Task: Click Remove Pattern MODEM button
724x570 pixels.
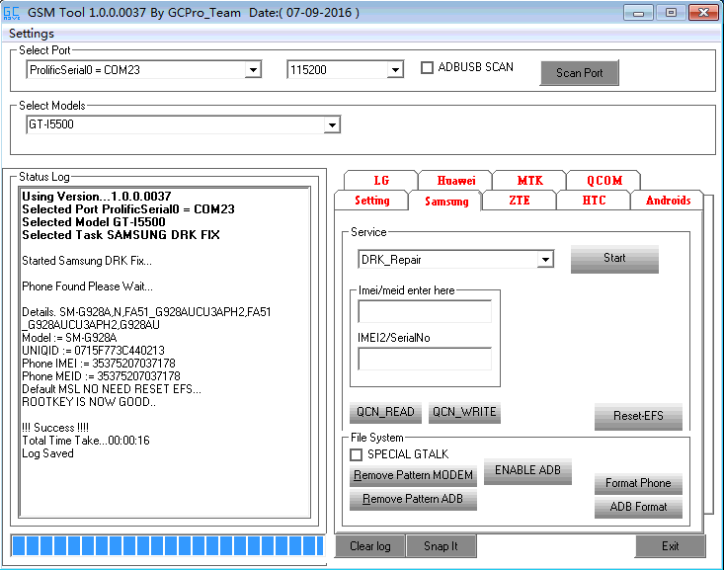Action: point(413,475)
